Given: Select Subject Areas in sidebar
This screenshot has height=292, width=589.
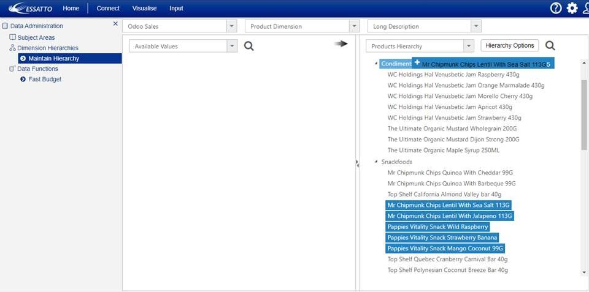Looking at the screenshot, I should [x=36, y=37].
